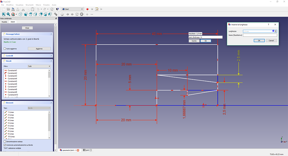The height and width of the screenshot is (156, 288).
Task: Expand the Controlli section
Action: [51, 55]
